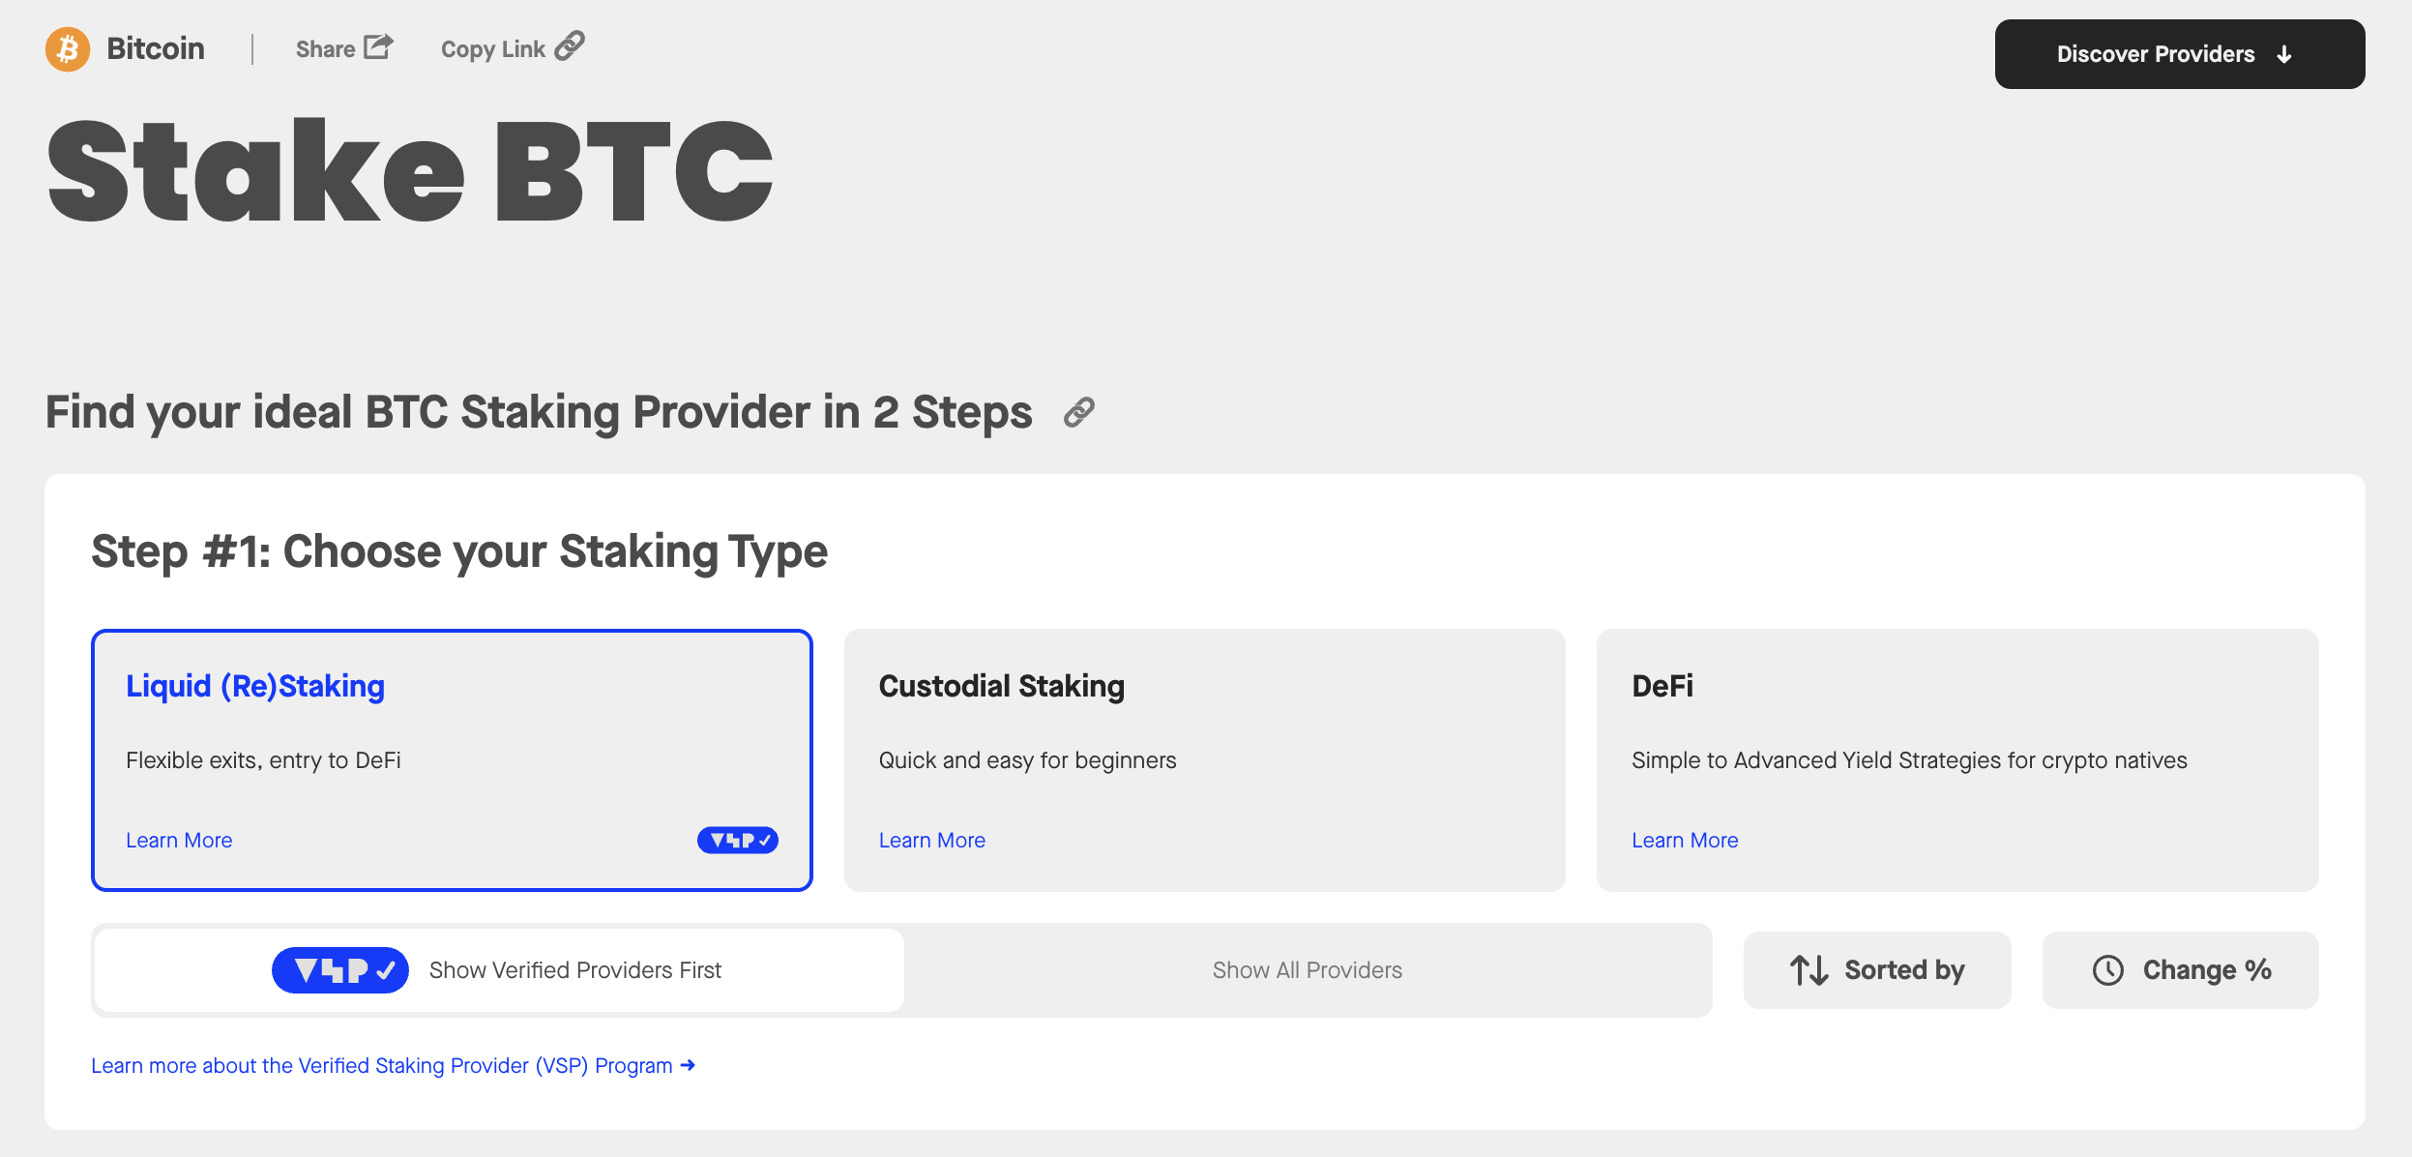Click the orange Bitcoin logo icon
The width and height of the screenshot is (2412, 1157).
pos(68,49)
